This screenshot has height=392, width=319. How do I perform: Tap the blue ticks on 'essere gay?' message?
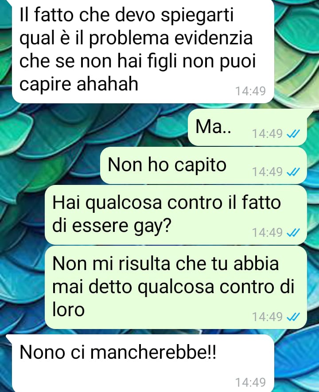[293, 233]
